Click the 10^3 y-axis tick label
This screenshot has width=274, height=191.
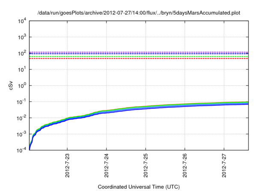22,37
